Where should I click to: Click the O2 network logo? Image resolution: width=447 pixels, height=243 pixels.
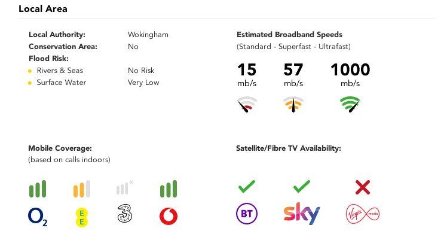[38, 217]
